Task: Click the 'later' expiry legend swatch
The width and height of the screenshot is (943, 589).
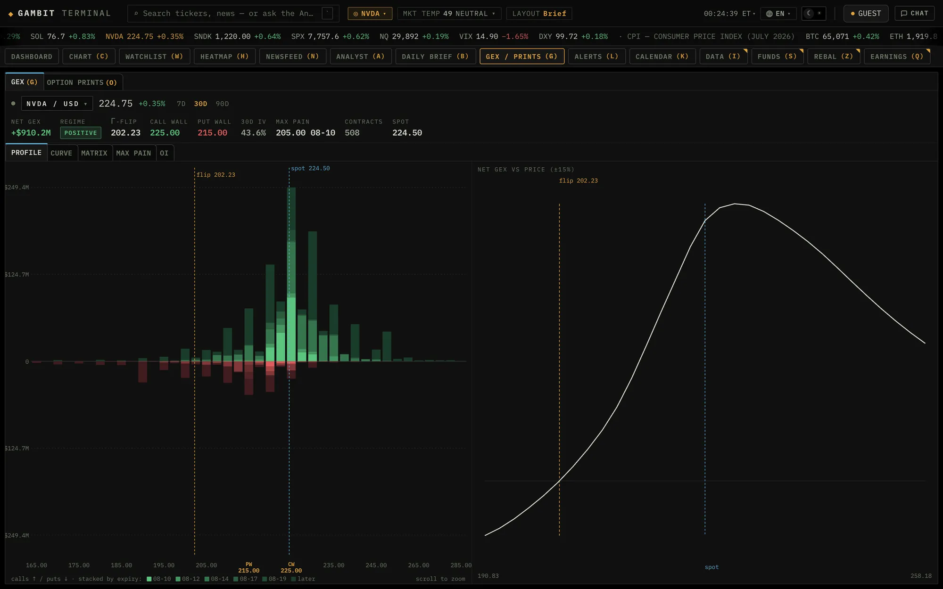Action: tap(294, 579)
